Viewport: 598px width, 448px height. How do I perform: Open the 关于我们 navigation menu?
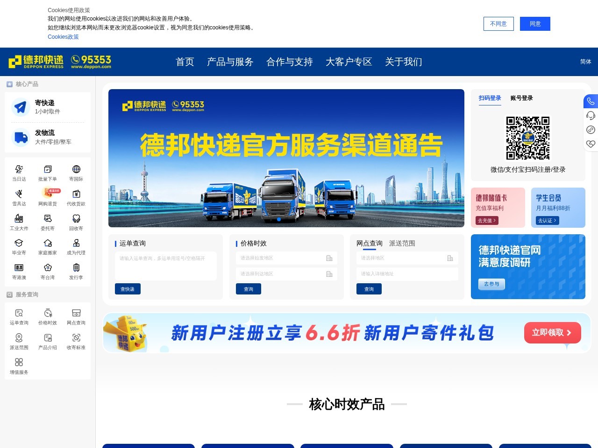point(404,62)
